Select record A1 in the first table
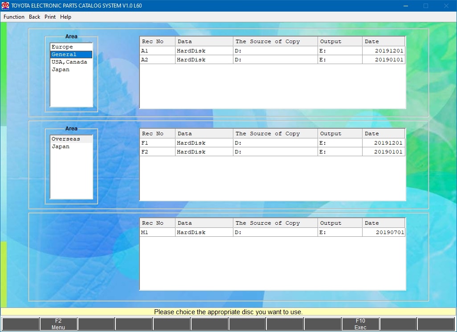 (272, 51)
